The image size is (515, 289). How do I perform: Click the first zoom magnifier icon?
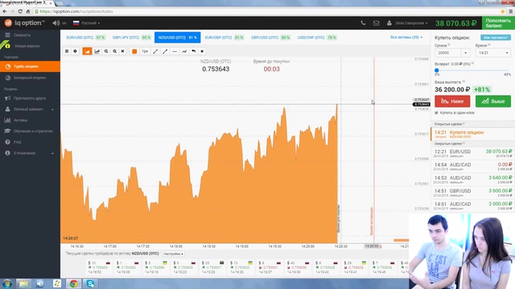pyautogui.click(x=106, y=51)
